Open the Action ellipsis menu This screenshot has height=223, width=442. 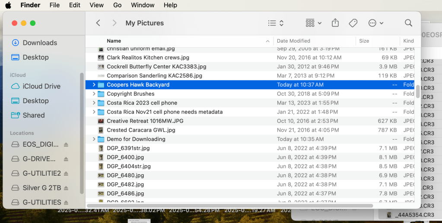[375, 23]
